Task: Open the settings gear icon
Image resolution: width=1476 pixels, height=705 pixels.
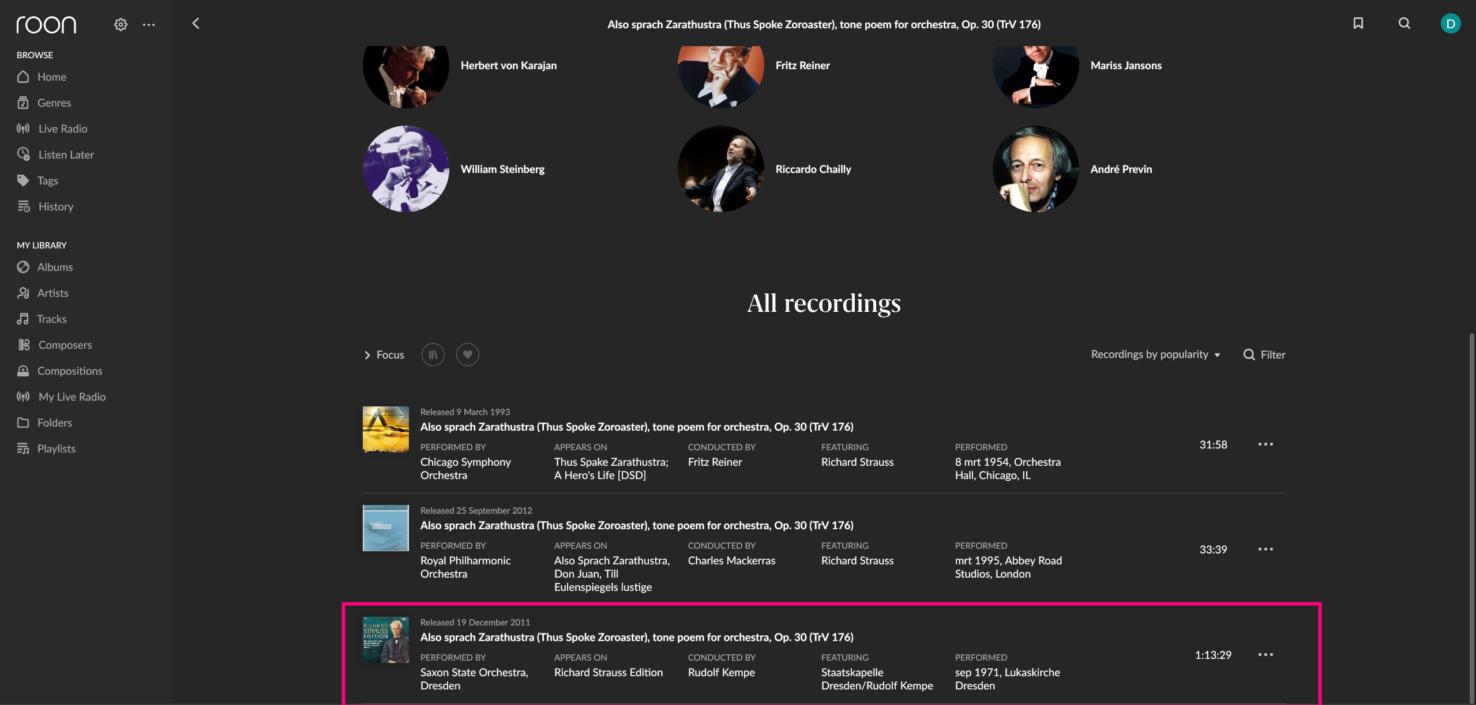Action: [121, 24]
